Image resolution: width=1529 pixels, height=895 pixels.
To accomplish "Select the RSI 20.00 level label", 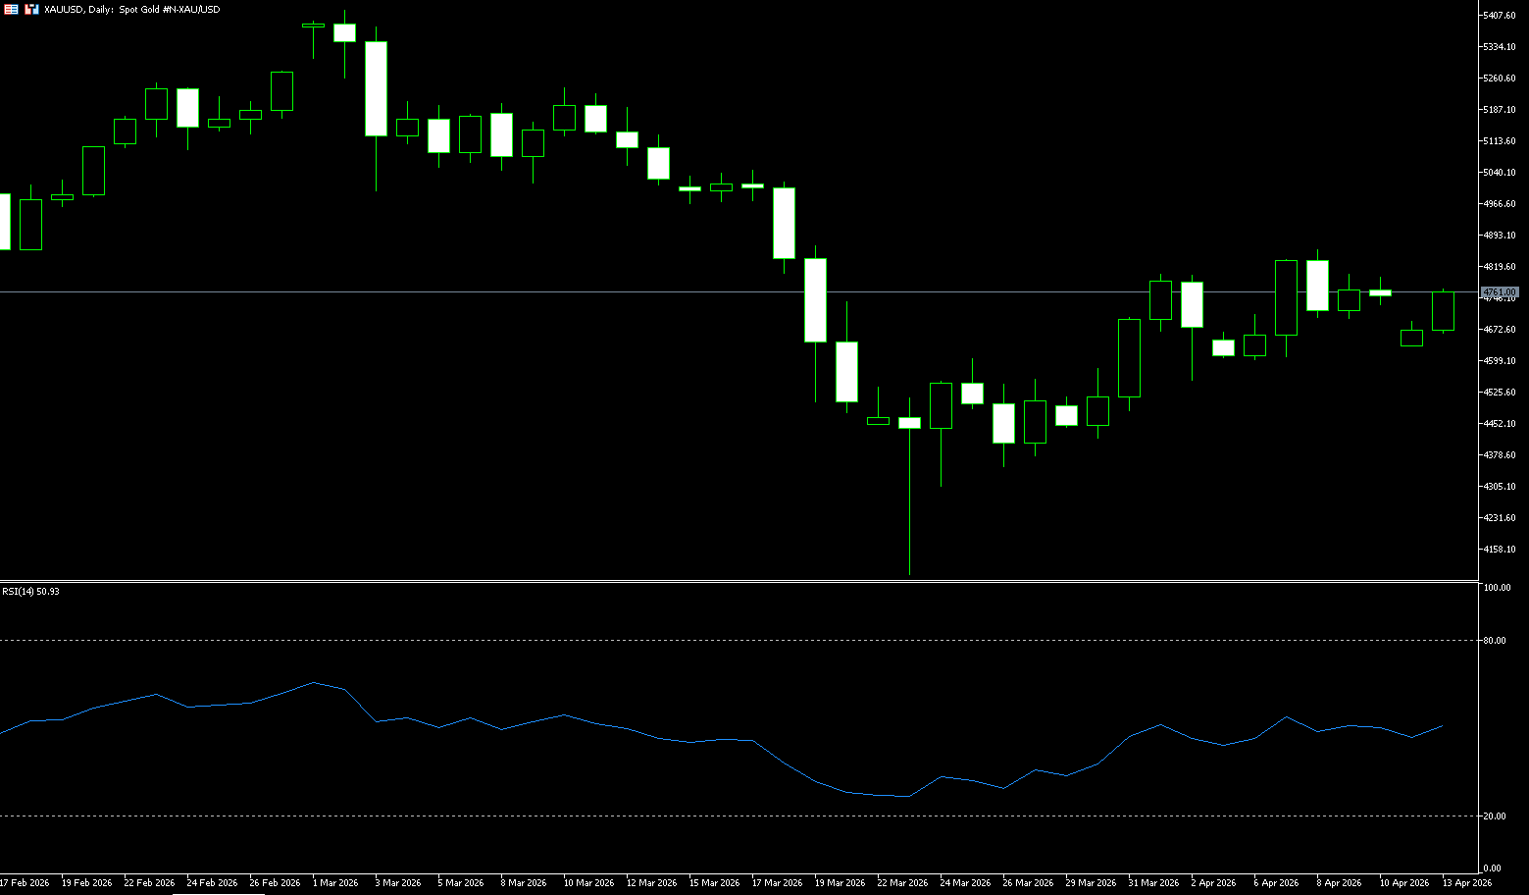I will tap(1495, 816).
